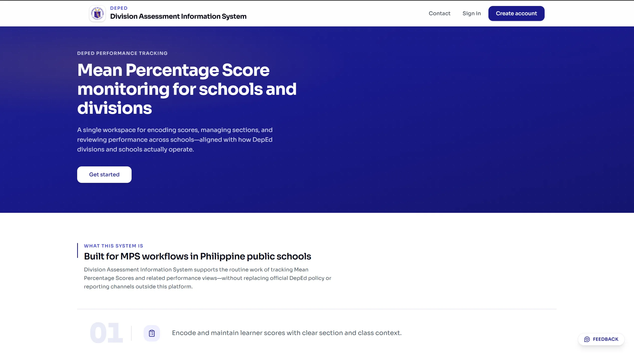The height and width of the screenshot is (354, 634).
Task: Click the DepEd seal logo icon
Action: 97,13
